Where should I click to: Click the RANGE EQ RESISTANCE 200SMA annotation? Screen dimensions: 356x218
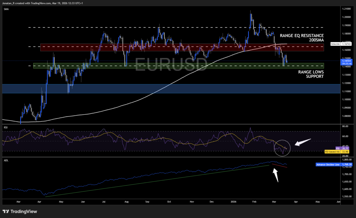[302, 38]
